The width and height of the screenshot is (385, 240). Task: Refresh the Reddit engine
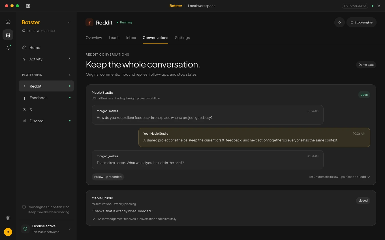(339, 22)
